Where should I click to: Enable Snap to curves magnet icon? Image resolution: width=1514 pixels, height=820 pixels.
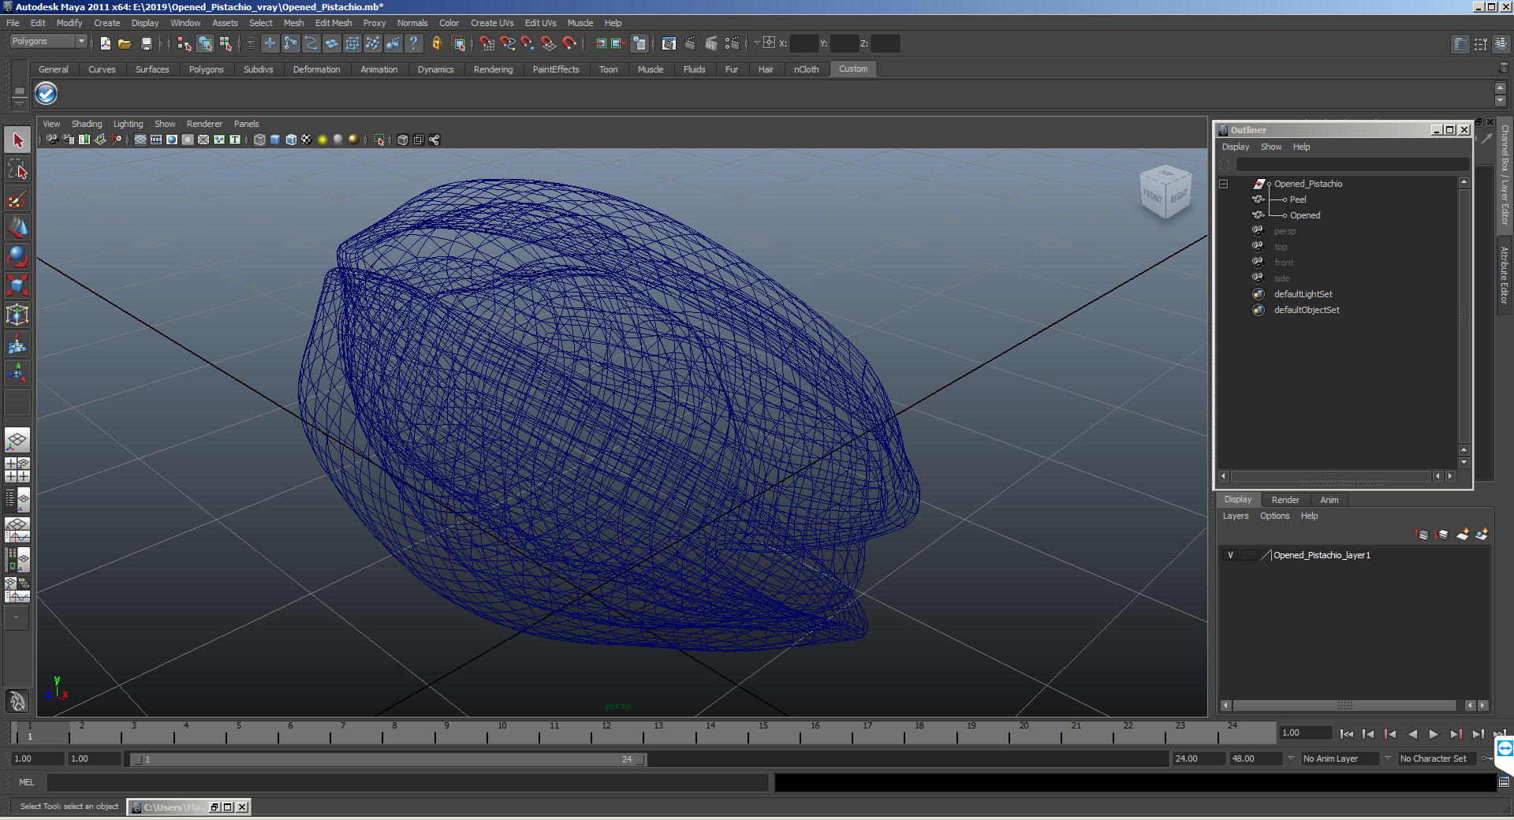(508, 43)
